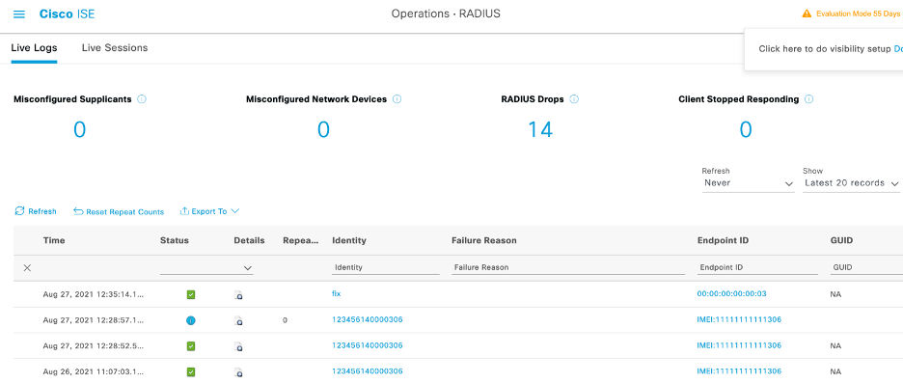Click Reset Repeat Counts

[x=119, y=211]
